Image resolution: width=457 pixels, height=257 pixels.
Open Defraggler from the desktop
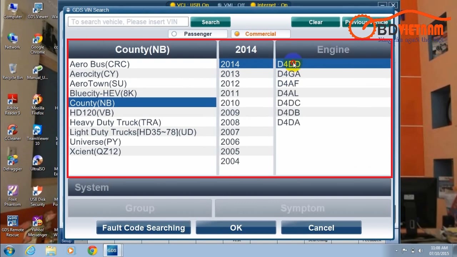[x=12, y=163]
